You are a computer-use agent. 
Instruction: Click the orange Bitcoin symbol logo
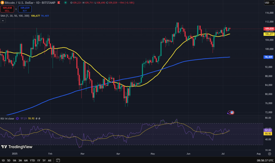pos(2,3)
